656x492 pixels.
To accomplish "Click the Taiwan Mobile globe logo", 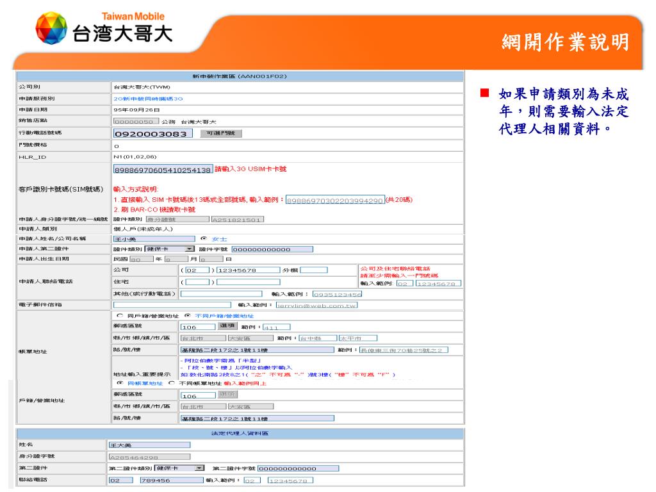I will coord(51,28).
